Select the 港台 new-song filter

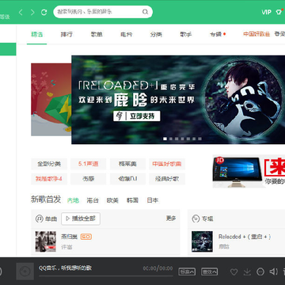93,200
